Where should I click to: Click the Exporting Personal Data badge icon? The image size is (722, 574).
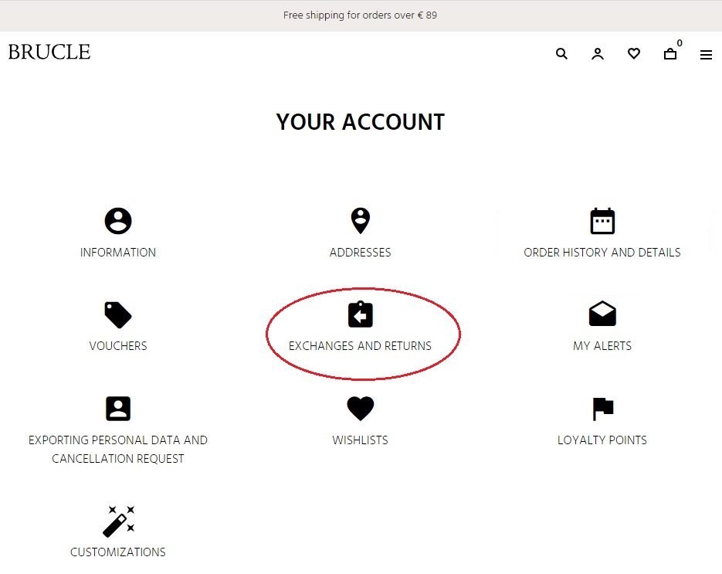pos(118,409)
